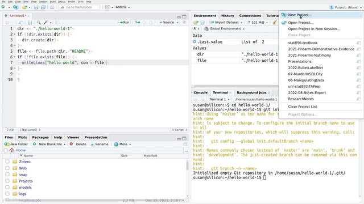Open the Terminal 1 selector dropdown
The image size is (364, 204).
coord(219,99)
